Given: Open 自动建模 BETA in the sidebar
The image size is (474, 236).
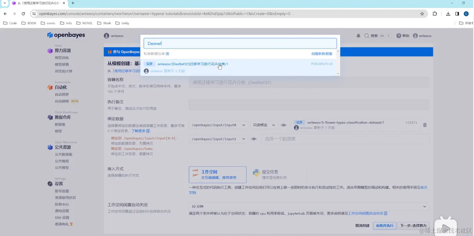Looking at the screenshot, I should click(66, 101).
